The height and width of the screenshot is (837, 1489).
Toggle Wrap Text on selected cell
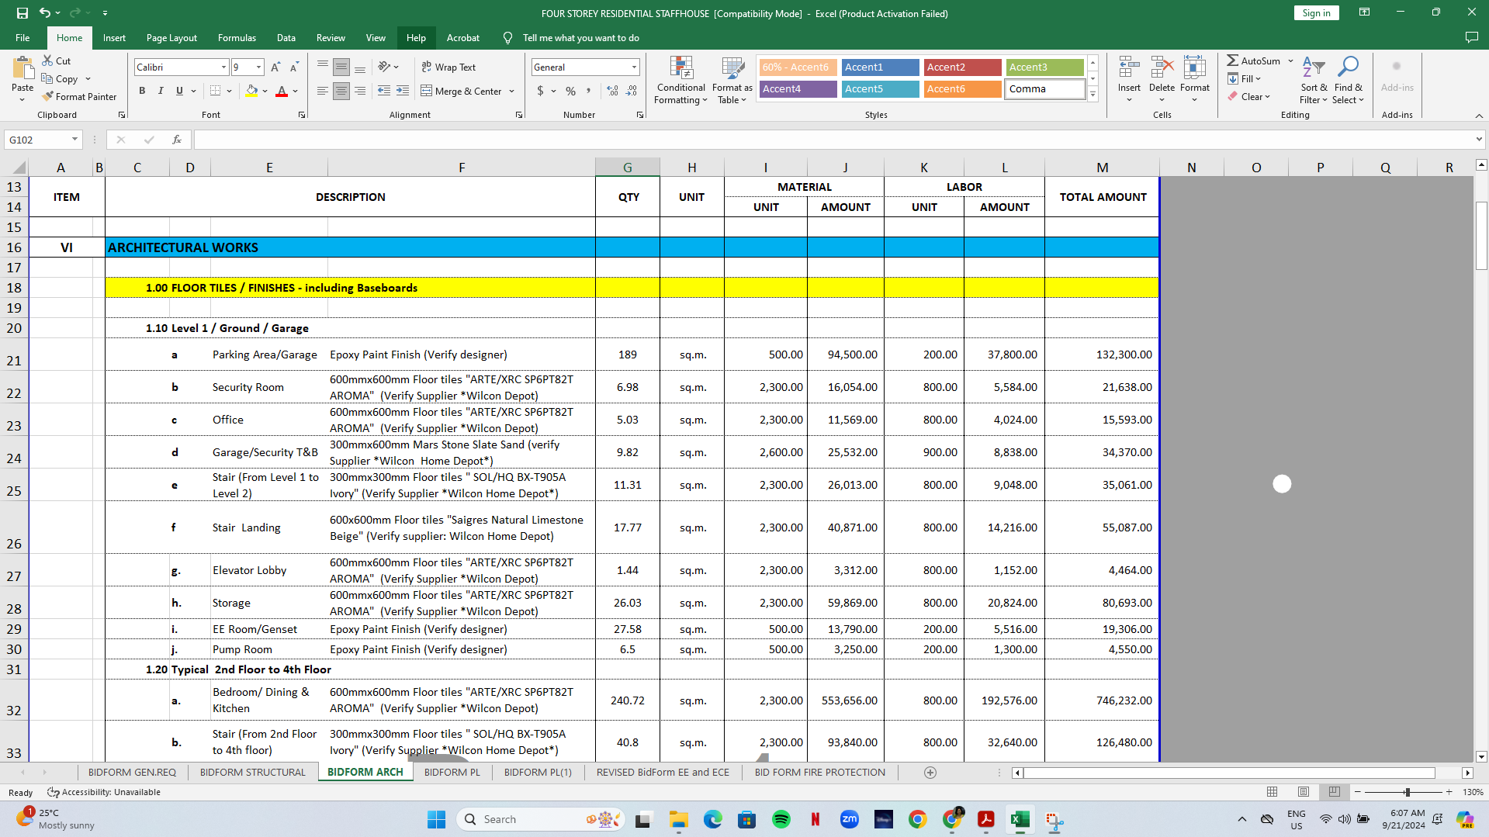[x=448, y=67]
